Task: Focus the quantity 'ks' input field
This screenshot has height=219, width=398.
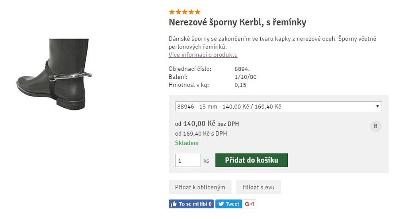Action: [187, 161]
